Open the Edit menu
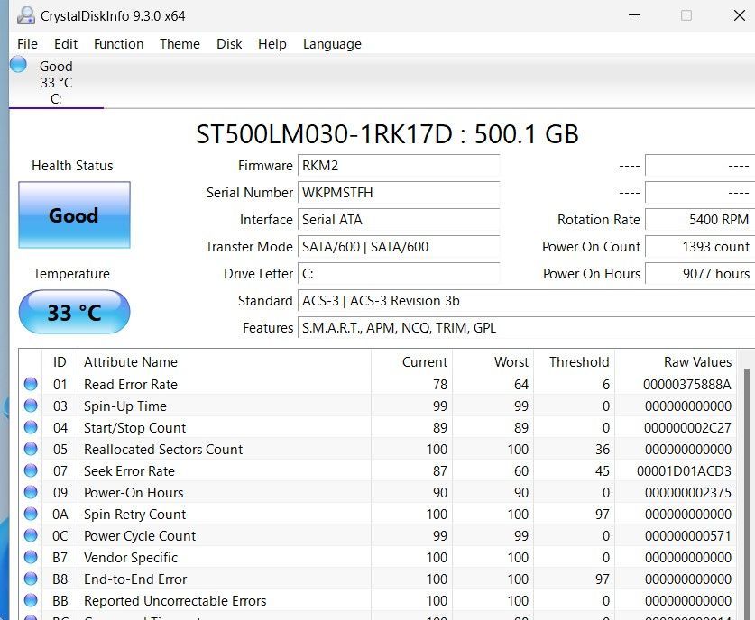The height and width of the screenshot is (620, 755). click(x=66, y=44)
